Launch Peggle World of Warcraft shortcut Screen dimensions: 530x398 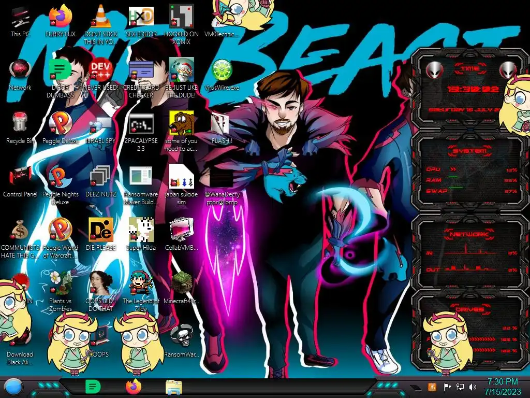(61, 238)
